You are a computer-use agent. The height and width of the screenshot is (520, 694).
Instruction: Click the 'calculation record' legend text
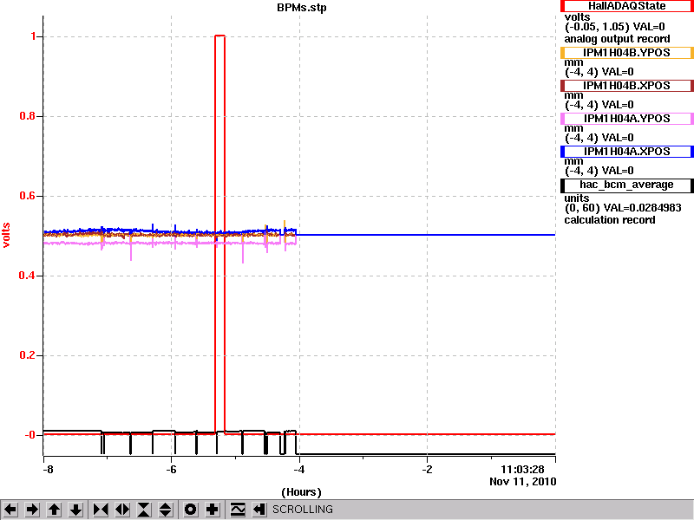[x=610, y=220]
